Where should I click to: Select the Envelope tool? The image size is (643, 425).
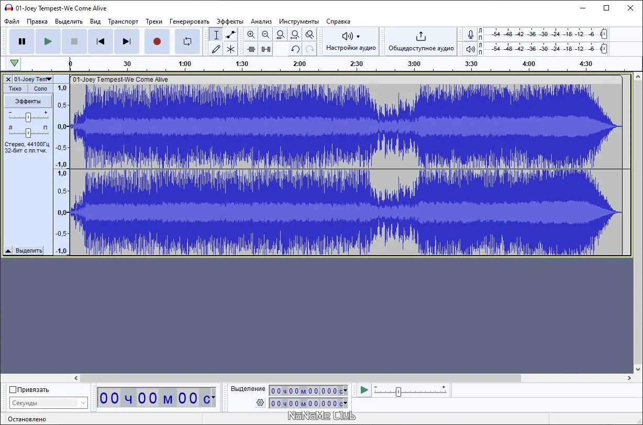(x=230, y=35)
